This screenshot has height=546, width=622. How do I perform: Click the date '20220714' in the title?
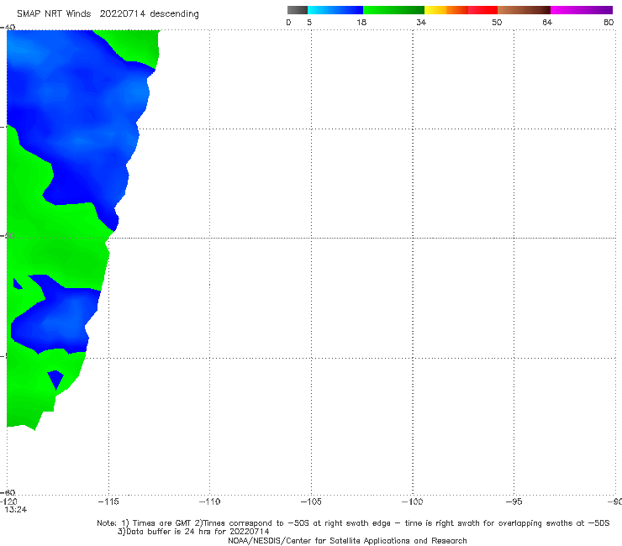[123, 13]
